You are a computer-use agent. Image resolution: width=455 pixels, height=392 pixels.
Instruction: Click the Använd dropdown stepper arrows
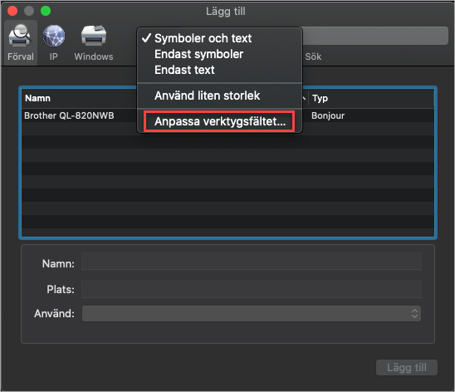point(414,313)
